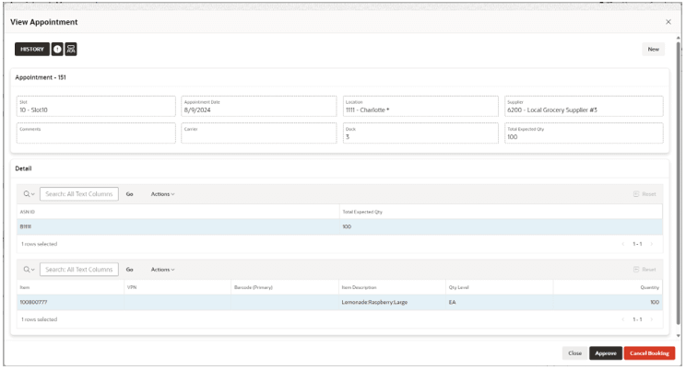Click previous page arrow in Item table pagination
Viewport: 686px width, 370px height.
[623, 319]
